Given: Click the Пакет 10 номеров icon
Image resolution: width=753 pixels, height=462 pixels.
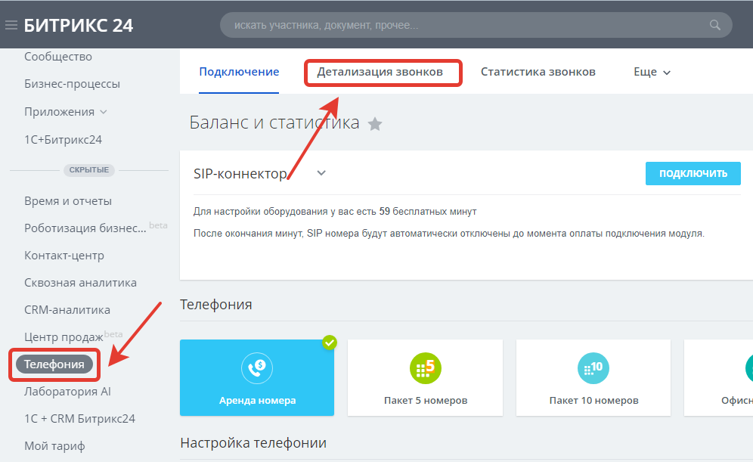Looking at the screenshot, I should click(593, 368).
